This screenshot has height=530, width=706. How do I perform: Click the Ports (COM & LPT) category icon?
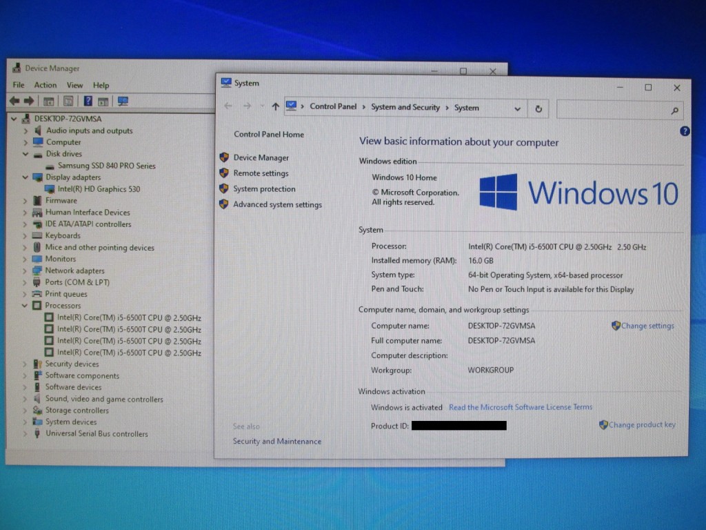[37, 282]
